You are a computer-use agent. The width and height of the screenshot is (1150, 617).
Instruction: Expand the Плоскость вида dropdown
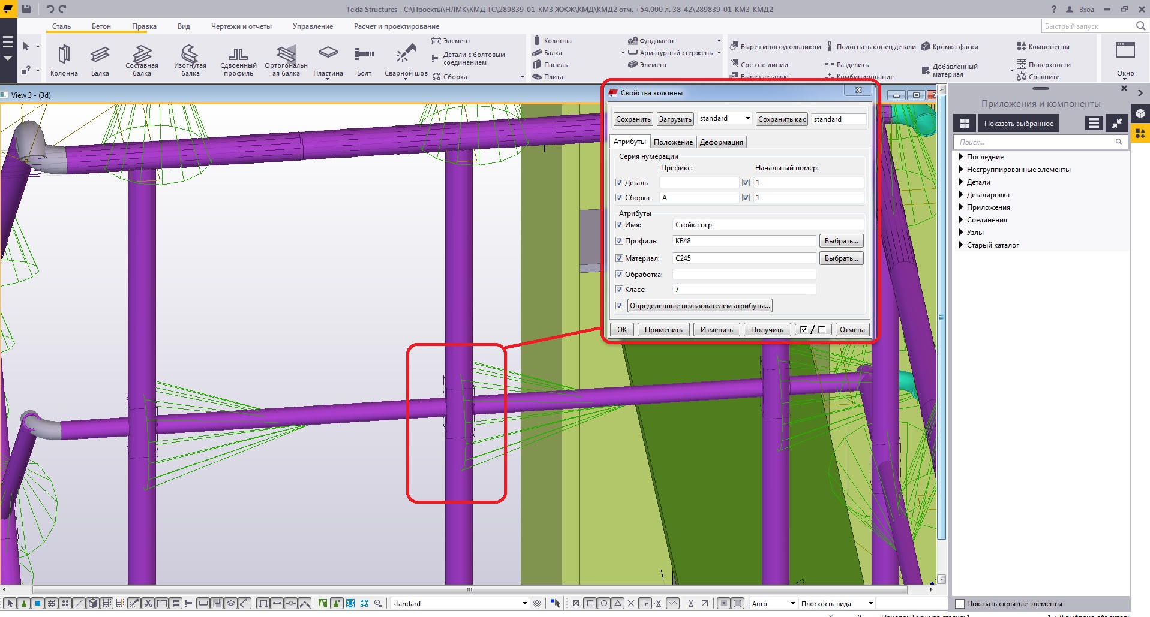(x=870, y=604)
